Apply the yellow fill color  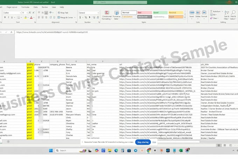tap(26, 18)
